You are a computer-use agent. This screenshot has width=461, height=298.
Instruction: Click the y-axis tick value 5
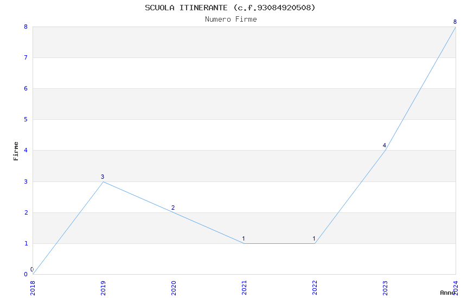[x=26, y=119]
